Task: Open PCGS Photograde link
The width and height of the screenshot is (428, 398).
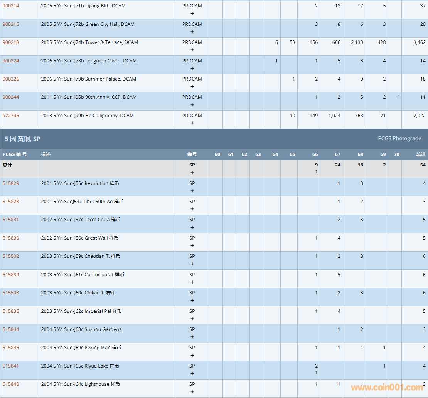Action: click(x=399, y=139)
